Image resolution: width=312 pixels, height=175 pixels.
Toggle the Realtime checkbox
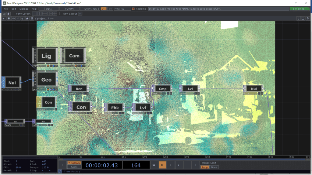coord(133,9)
